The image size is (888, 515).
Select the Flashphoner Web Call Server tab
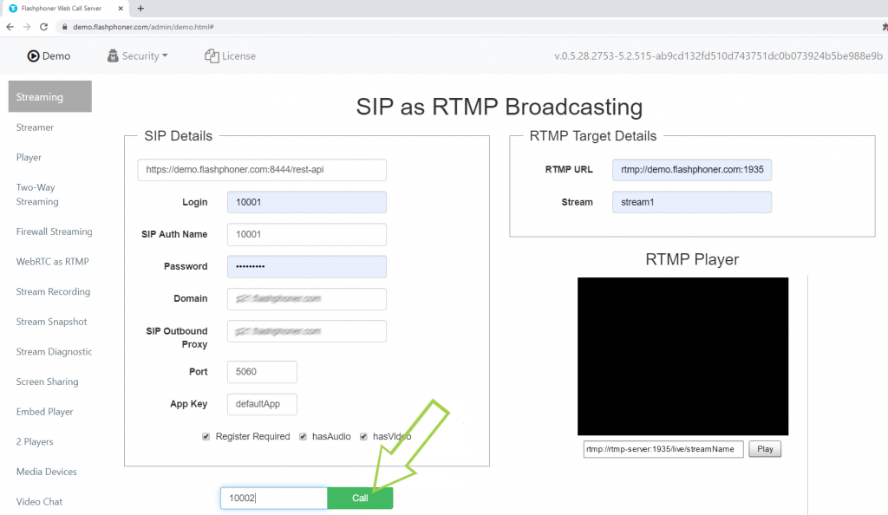66,9
